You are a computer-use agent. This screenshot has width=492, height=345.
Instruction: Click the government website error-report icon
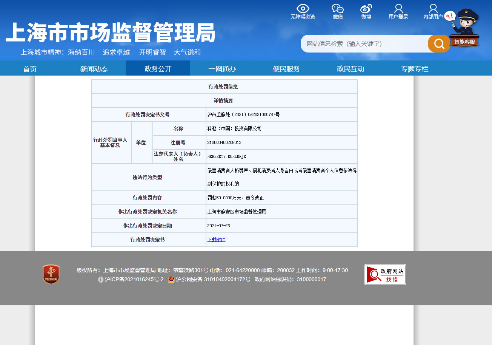[x=385, y=274]
